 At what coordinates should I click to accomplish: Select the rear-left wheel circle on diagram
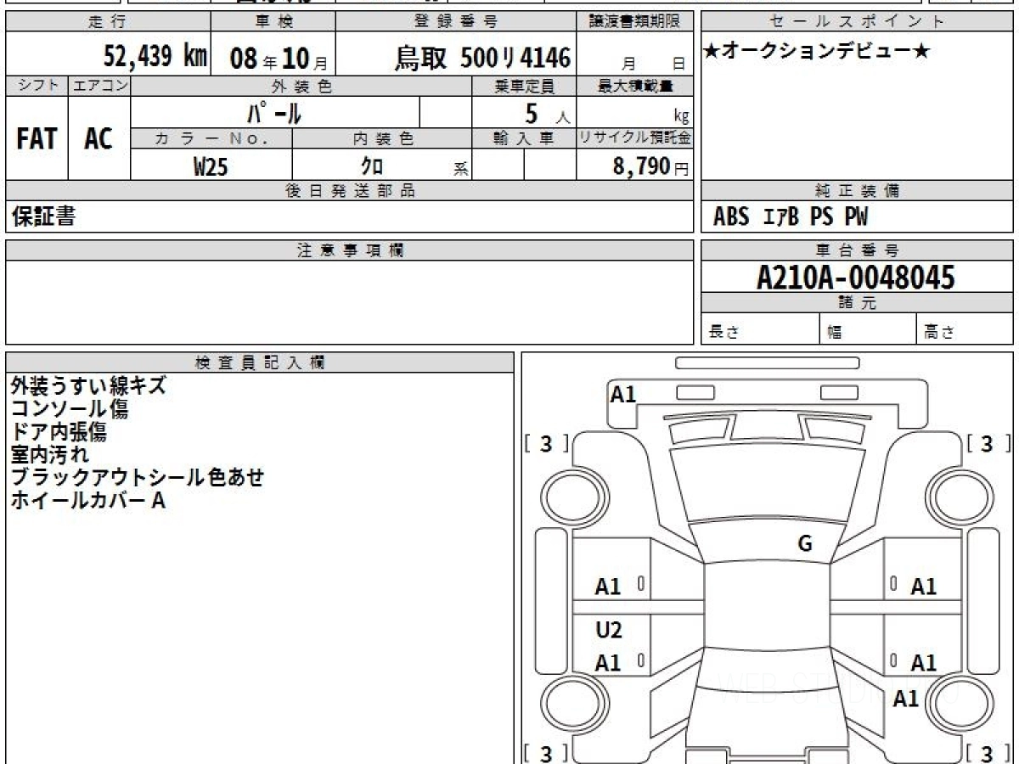pos(565,703)
